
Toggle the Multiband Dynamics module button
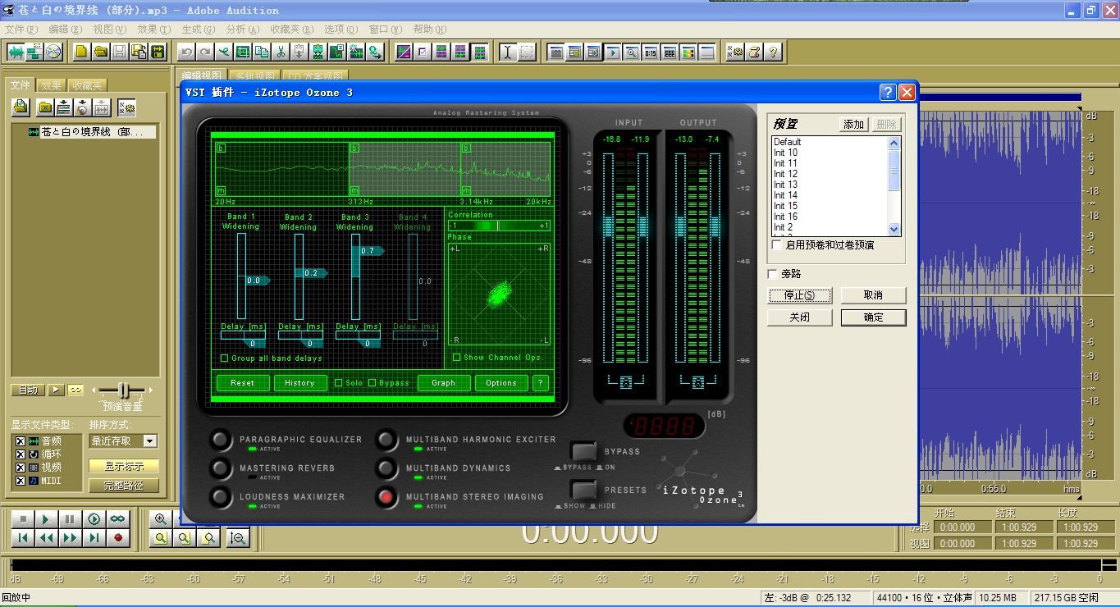[386, 468]
